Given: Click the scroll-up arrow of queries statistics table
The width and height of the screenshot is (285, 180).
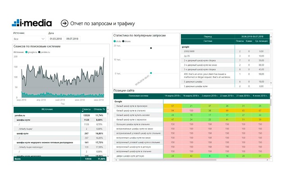Looking at the screenshot, I should point(271,37).
